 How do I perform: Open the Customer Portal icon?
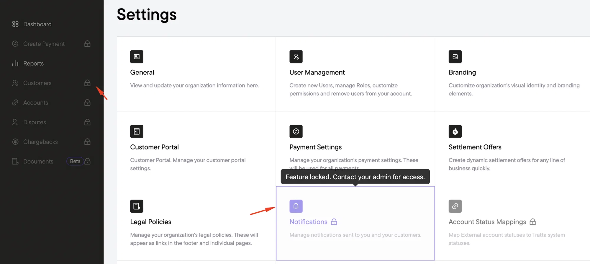[137, 131]
